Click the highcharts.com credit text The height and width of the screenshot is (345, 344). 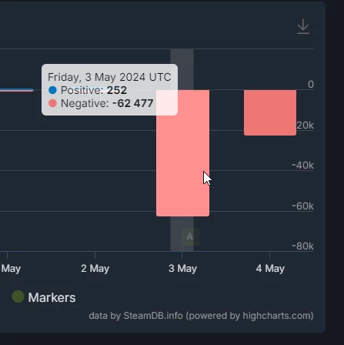pyautogui.click(x=276, y=316)
